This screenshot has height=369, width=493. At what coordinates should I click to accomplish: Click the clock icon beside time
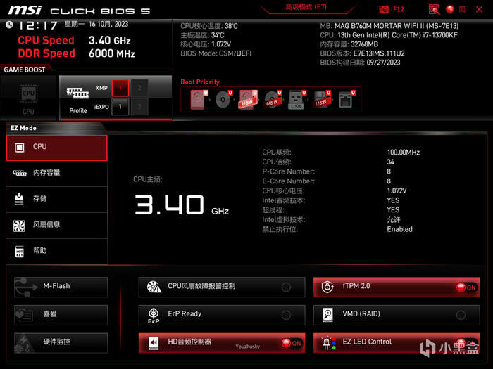pyautogui.click(x=9, y=25)
